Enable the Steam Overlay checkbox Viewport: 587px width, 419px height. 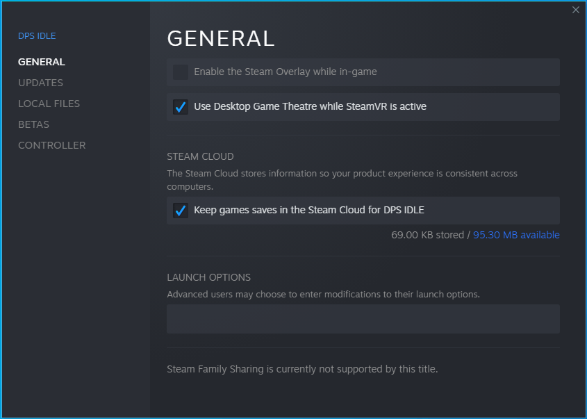(x=181, y=72)
